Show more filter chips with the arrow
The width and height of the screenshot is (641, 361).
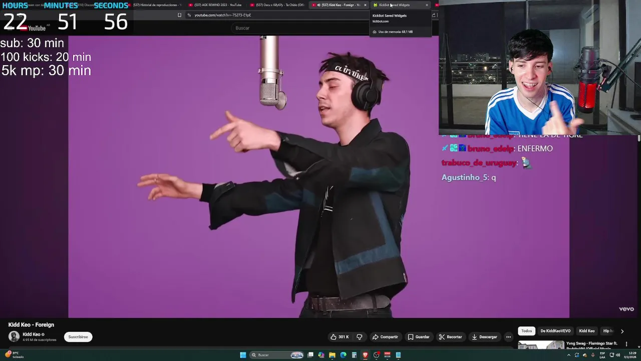(622, 331)
